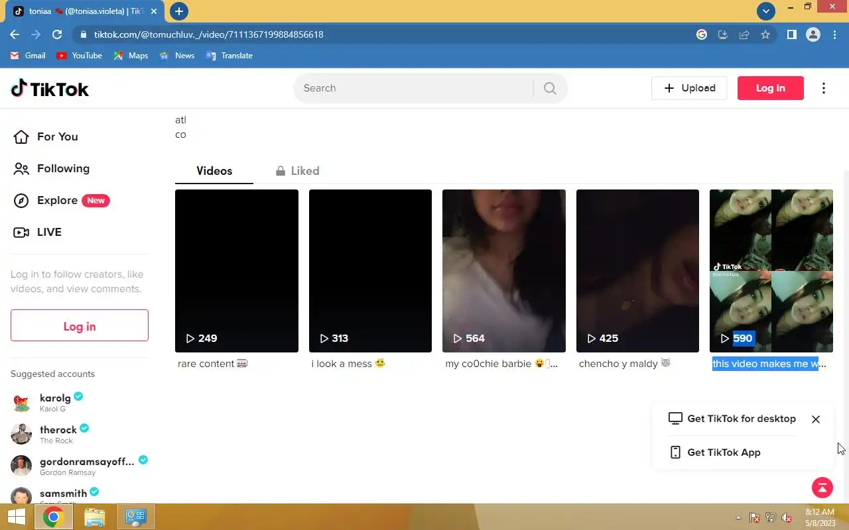The width and height of the screenshot is (849, 530).
Task: Open the Windows Start menu
Action: coord(17,517)
